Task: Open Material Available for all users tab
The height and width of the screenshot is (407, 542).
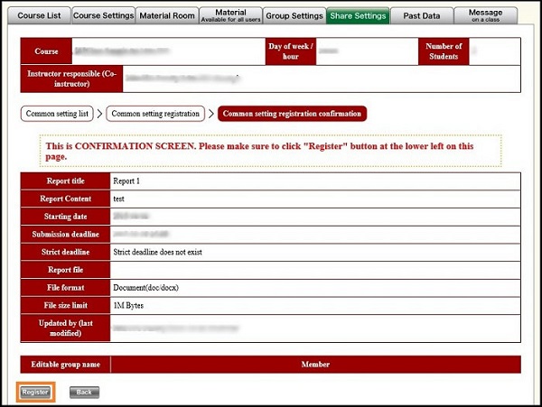Action: tap(230, 15)
